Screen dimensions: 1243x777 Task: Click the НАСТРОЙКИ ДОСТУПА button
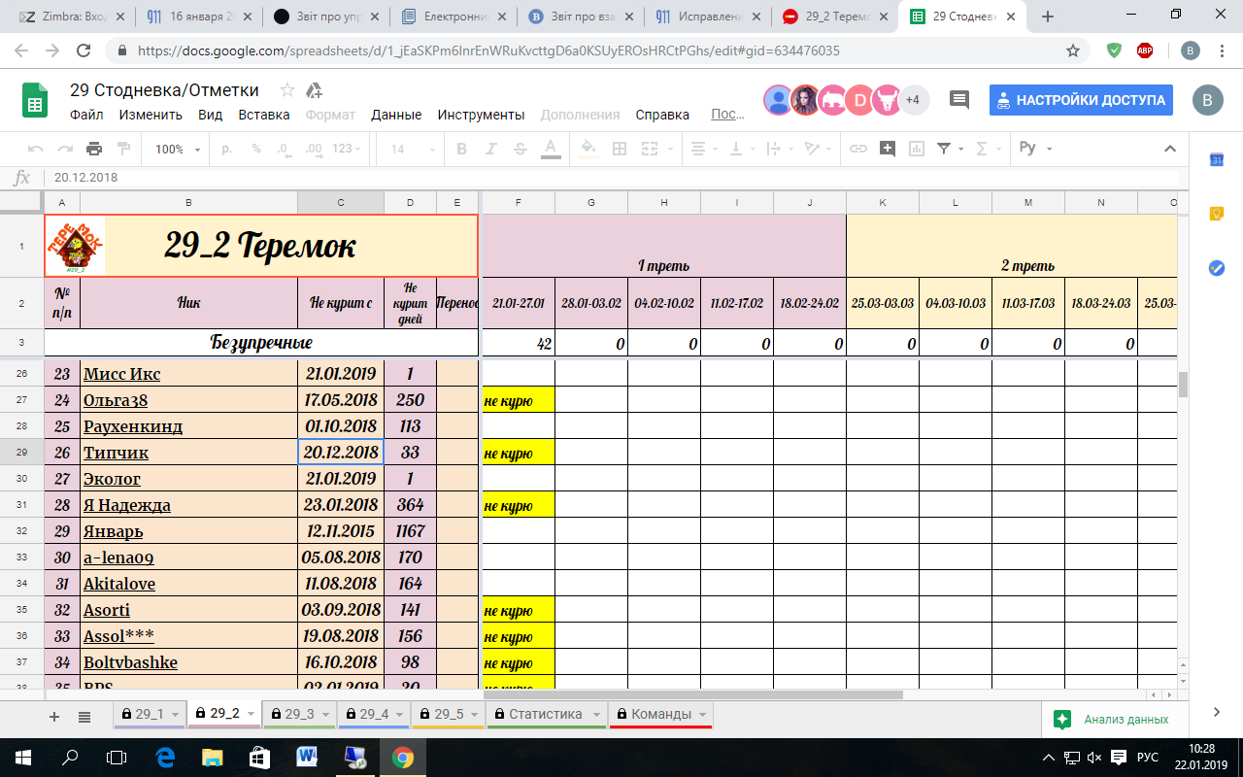(x=1081, y=99)
